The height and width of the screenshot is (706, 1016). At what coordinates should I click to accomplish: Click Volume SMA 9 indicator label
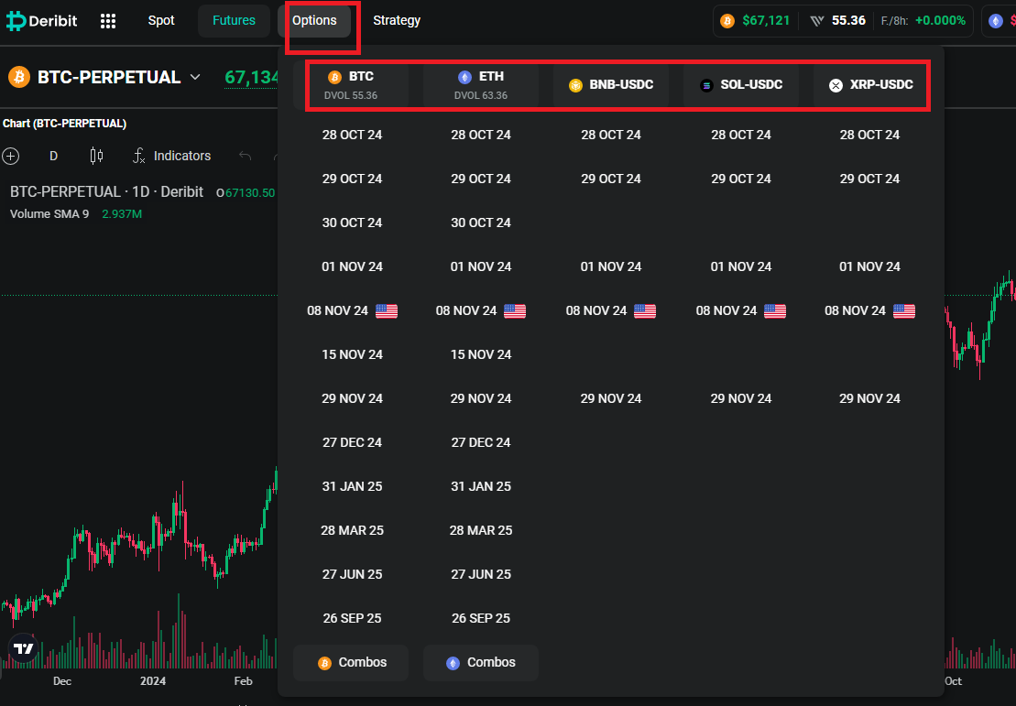click(x=49, y=214)
